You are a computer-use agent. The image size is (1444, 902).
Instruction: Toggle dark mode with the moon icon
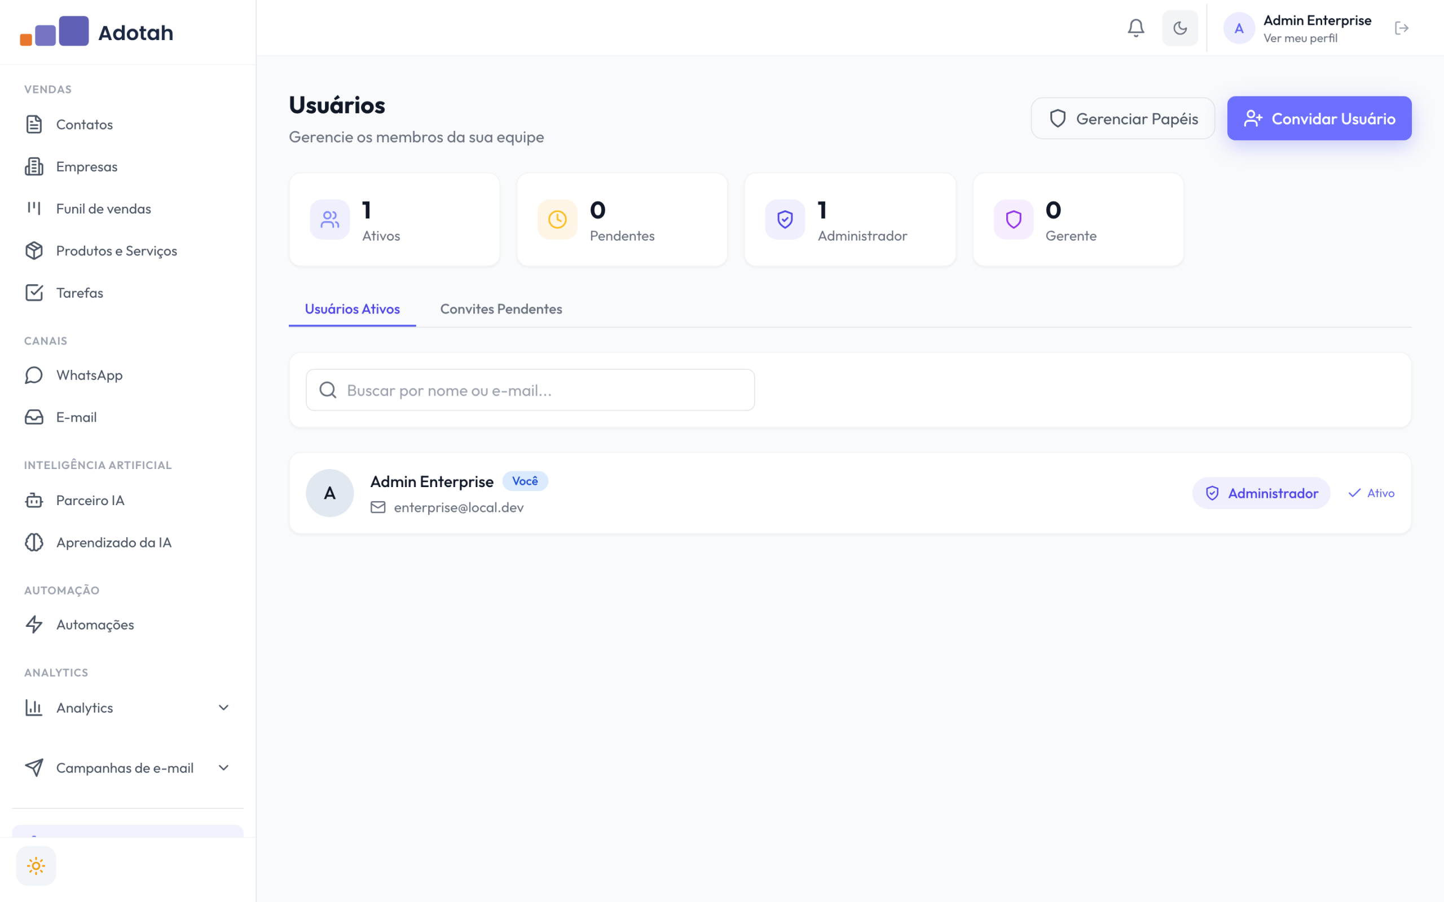coord(1179,28)
